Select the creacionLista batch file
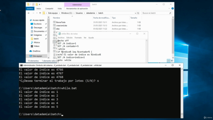Image resolution: width=213 pixels, height=120 pixels. coord(62,26)
